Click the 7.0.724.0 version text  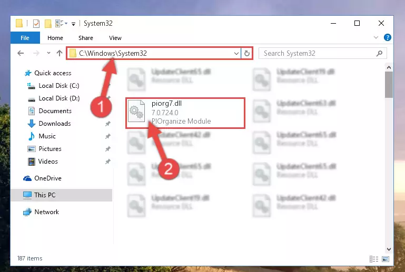click(165, 113)
